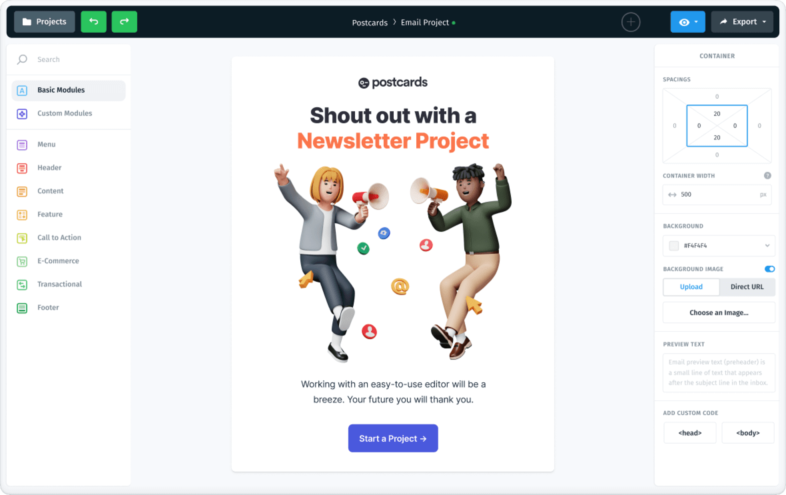Click the redo arrow button
This screenshot has height=495, width=786.
tap(124, 22)
